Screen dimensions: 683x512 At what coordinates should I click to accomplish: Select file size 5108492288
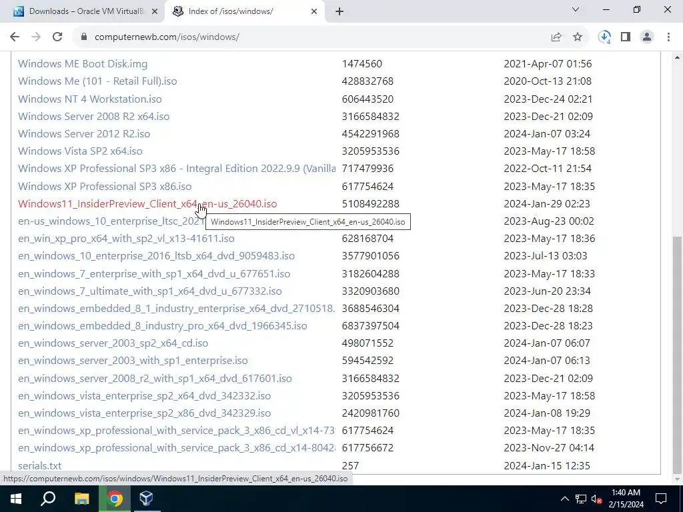pyautogui.click(x=371, y=204)
